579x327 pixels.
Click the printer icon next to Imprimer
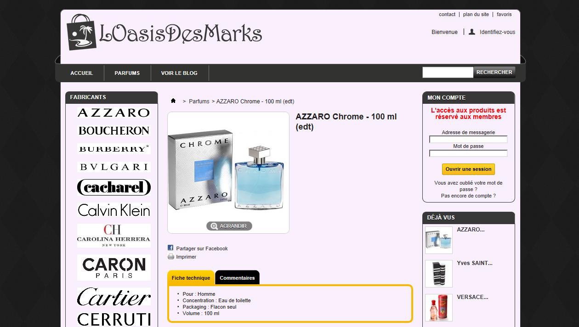click(171, 257)
